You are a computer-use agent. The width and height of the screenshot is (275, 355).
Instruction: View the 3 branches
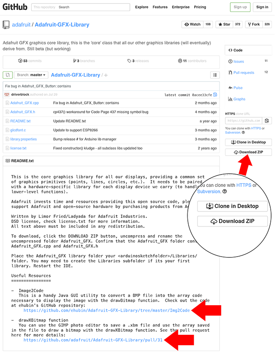[84, 61]
